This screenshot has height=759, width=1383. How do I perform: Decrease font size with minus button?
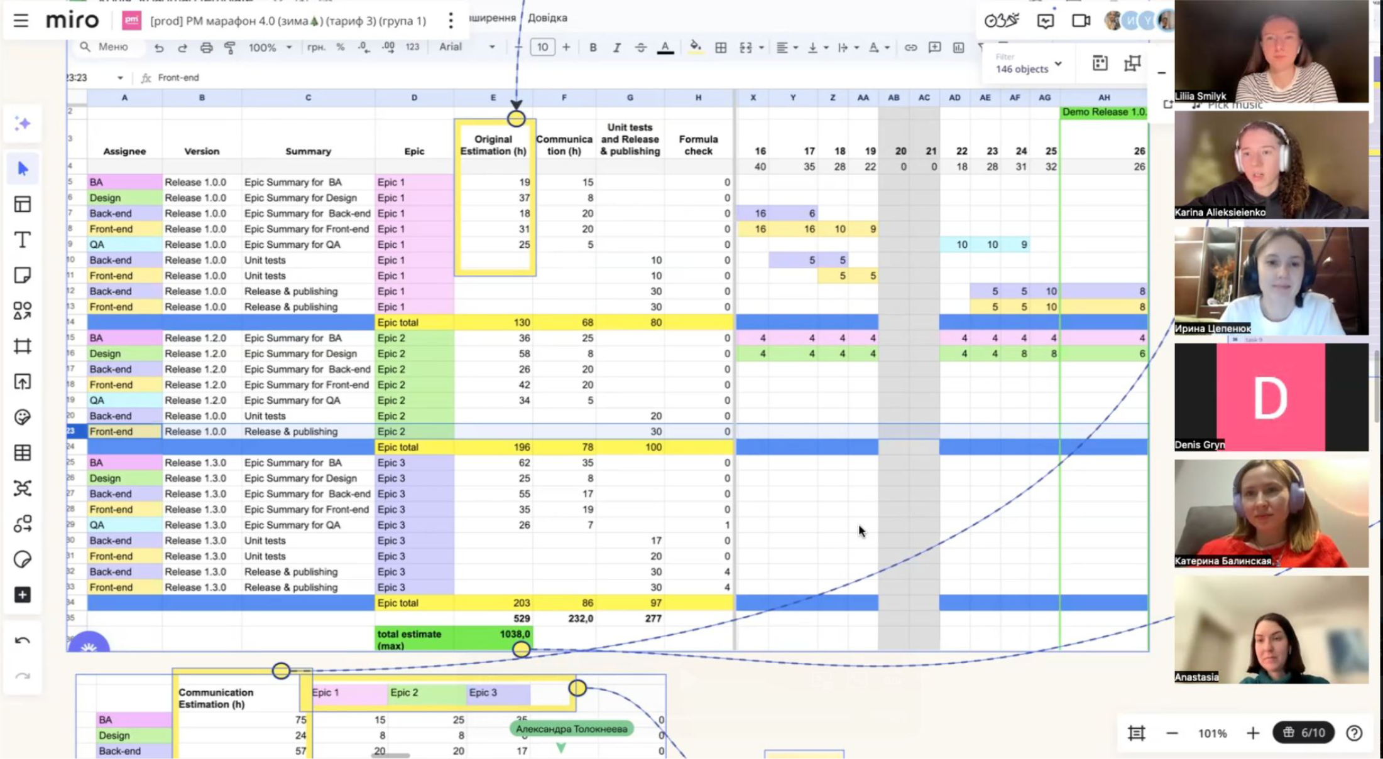518,47
